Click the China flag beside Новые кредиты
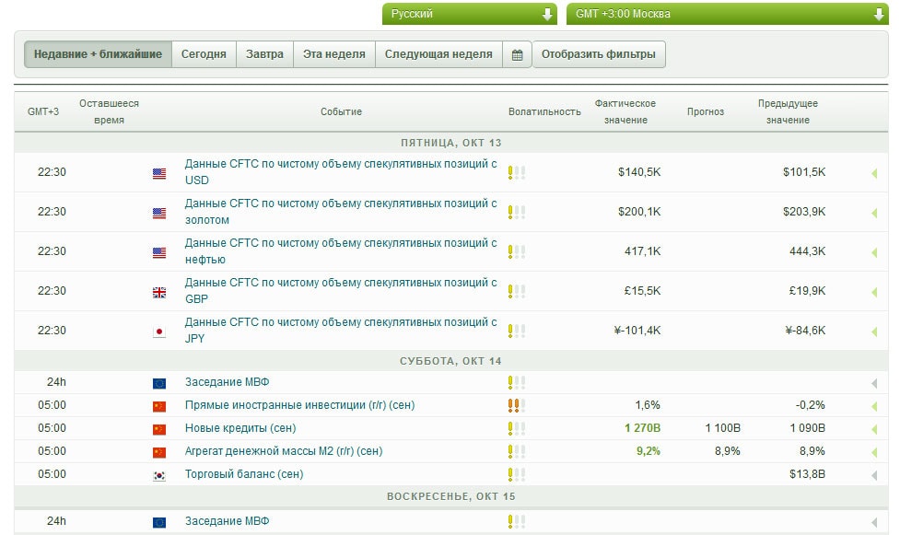Screen dimensions: 900x535 pyautogui.click(x=159, y=429)
